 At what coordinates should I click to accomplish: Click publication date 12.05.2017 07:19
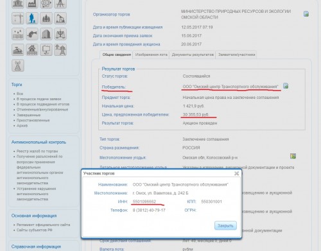197,27
